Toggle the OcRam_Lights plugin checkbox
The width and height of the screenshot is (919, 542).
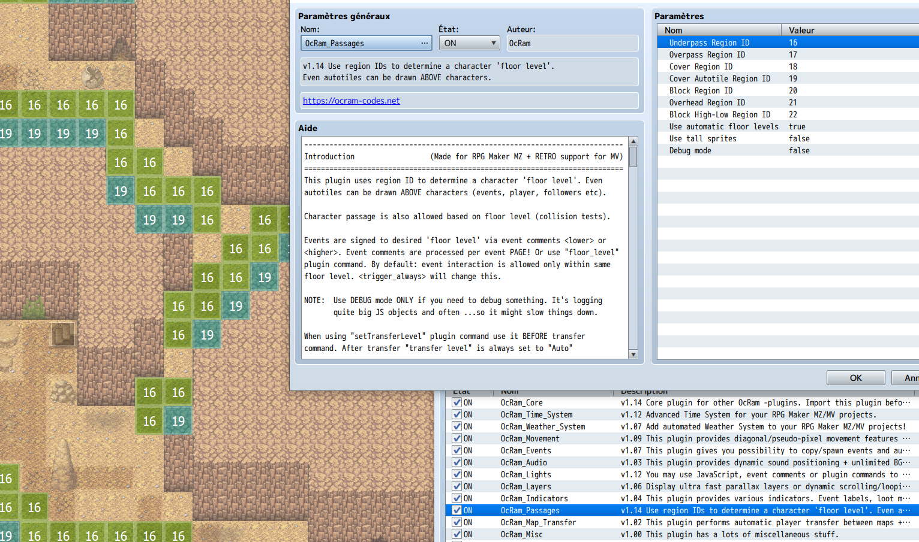pyautogui.click(x=457, y=474)
